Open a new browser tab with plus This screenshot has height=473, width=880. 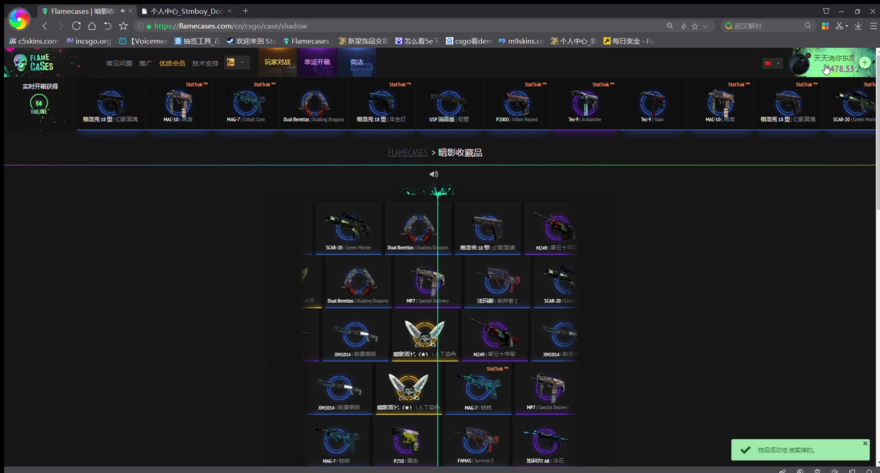click(246, 11)
